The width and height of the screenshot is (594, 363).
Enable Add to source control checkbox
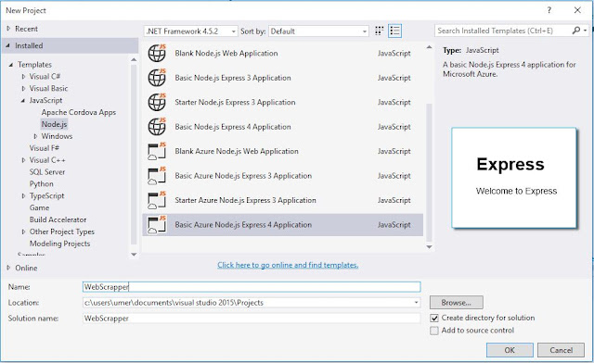[x=434, y=331]
